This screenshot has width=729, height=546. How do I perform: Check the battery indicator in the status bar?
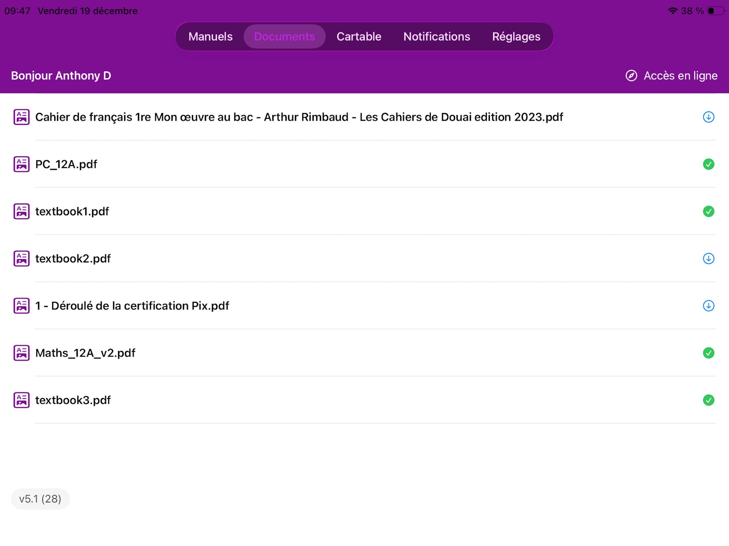tap(716, 11)
